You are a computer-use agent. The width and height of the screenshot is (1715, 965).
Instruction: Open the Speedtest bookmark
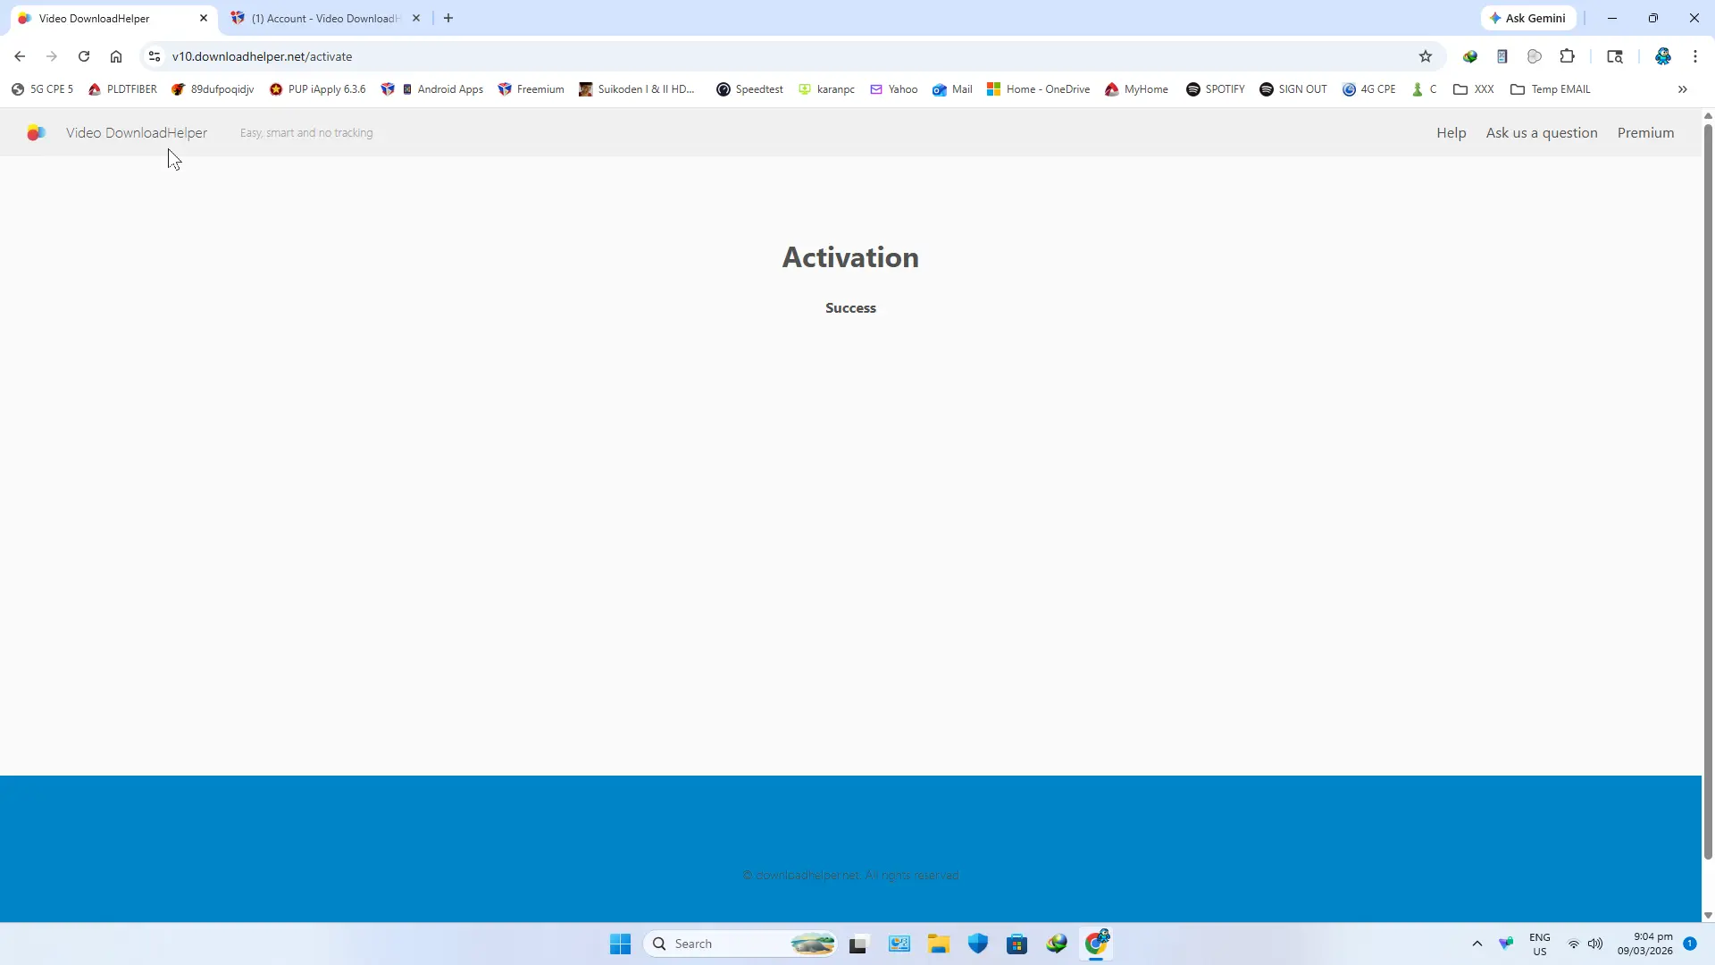(x=749, y=89)
